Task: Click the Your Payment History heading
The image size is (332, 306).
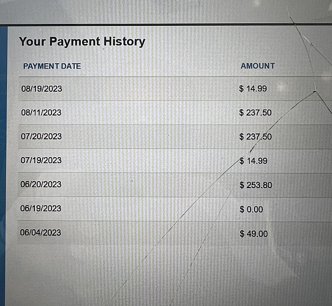Action: [82, 42]
